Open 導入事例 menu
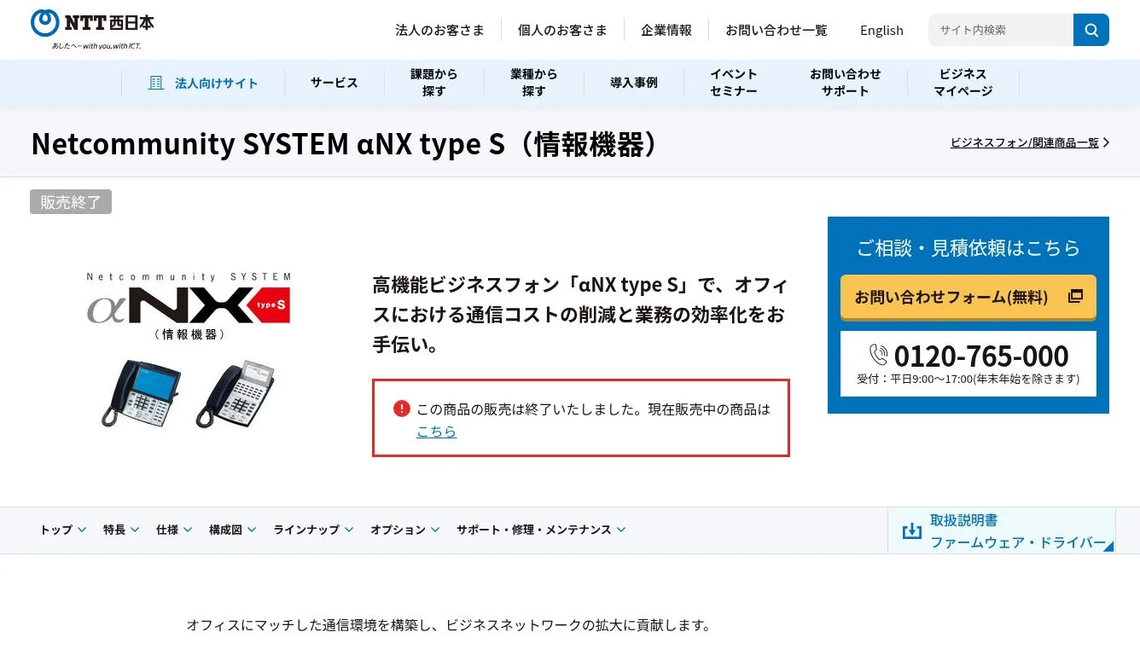Screen dimensions: 1140x655 click(x=633, y=83)
